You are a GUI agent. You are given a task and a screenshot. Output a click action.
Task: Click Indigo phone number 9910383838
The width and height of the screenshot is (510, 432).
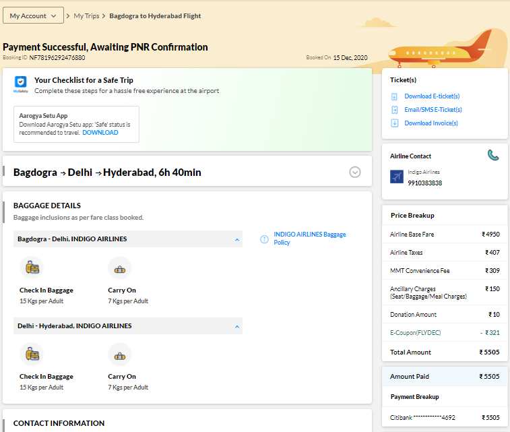tap(425, 183)
